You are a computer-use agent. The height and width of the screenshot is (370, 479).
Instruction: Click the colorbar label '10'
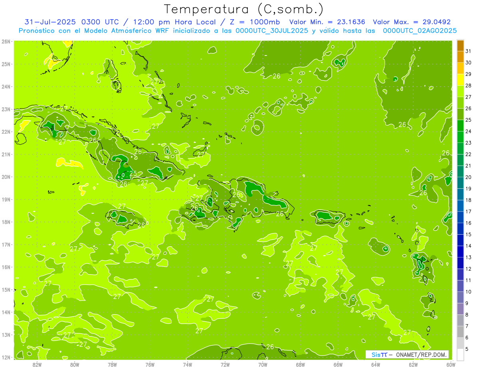tap(468, 291)
